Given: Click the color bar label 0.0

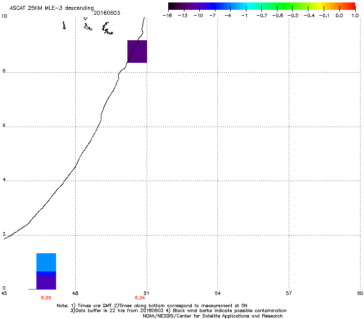Looking at the screenshot, I should (x=339, y=16).
